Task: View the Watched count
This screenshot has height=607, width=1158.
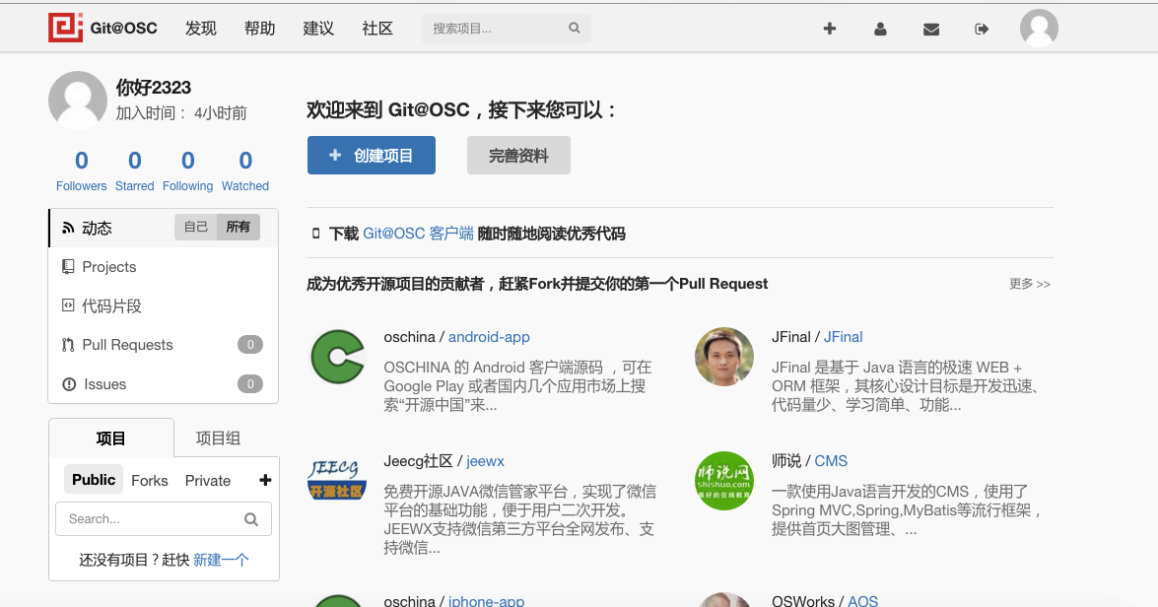Action: (245, 170)
